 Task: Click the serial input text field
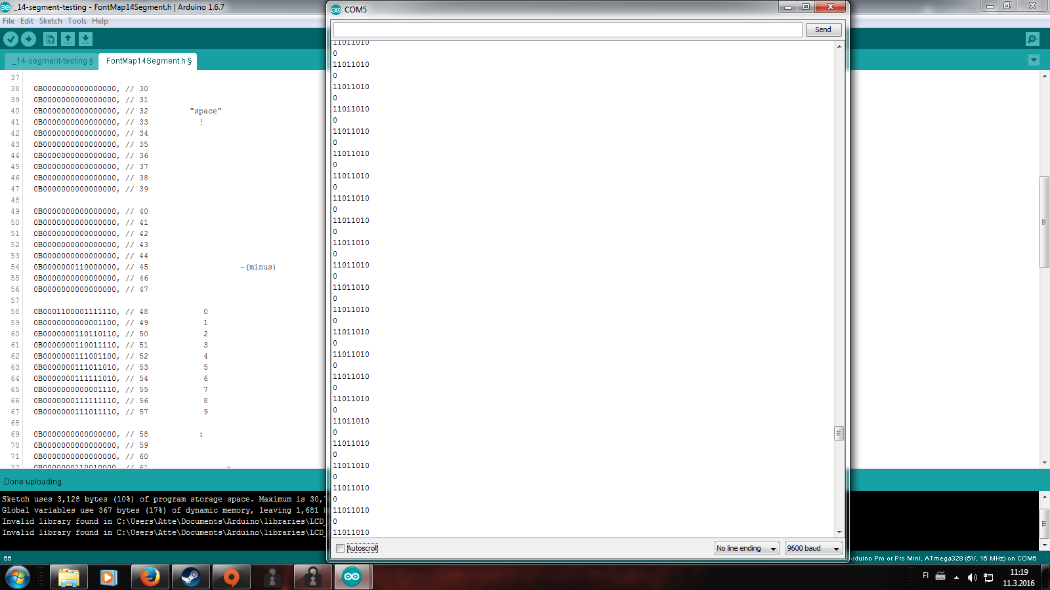tap(568, 29)
